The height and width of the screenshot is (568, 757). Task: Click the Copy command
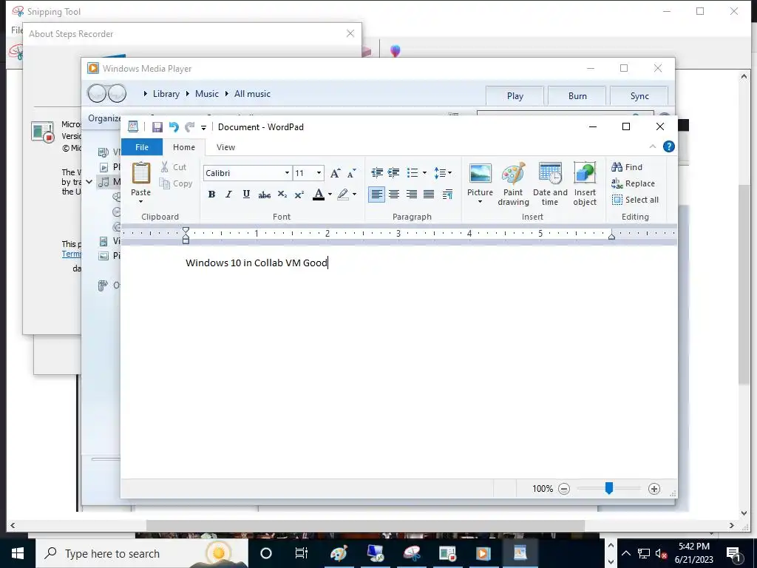tap(176, 183)
